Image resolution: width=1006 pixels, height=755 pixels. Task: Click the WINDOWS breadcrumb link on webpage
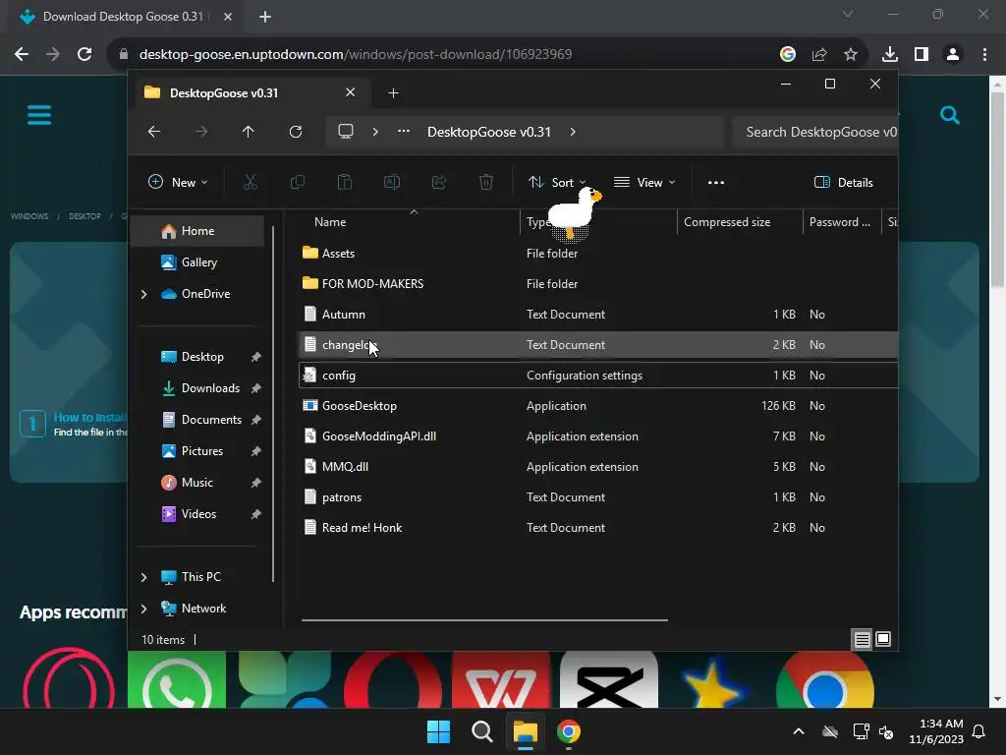[28, 216]
